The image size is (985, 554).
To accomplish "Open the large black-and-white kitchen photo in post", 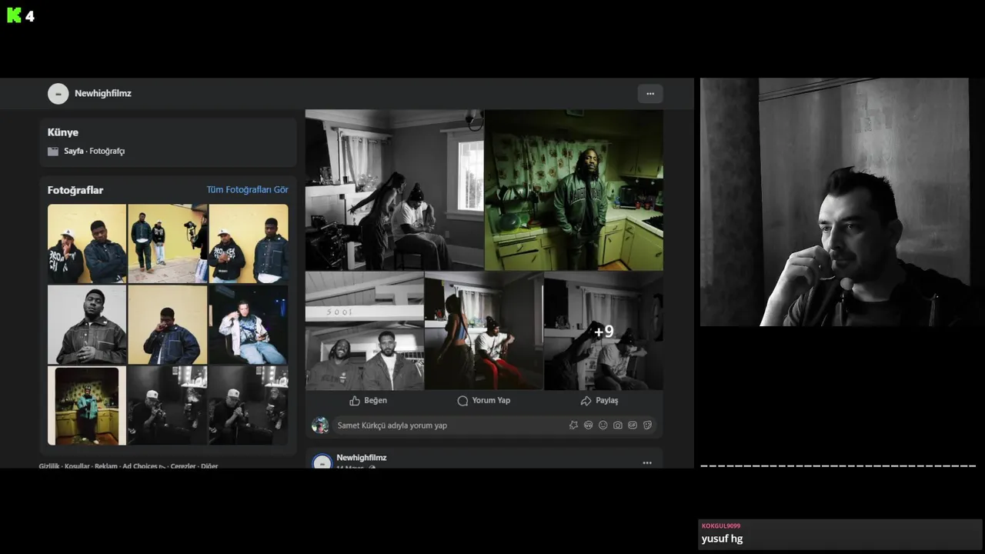I will (394, 190).
